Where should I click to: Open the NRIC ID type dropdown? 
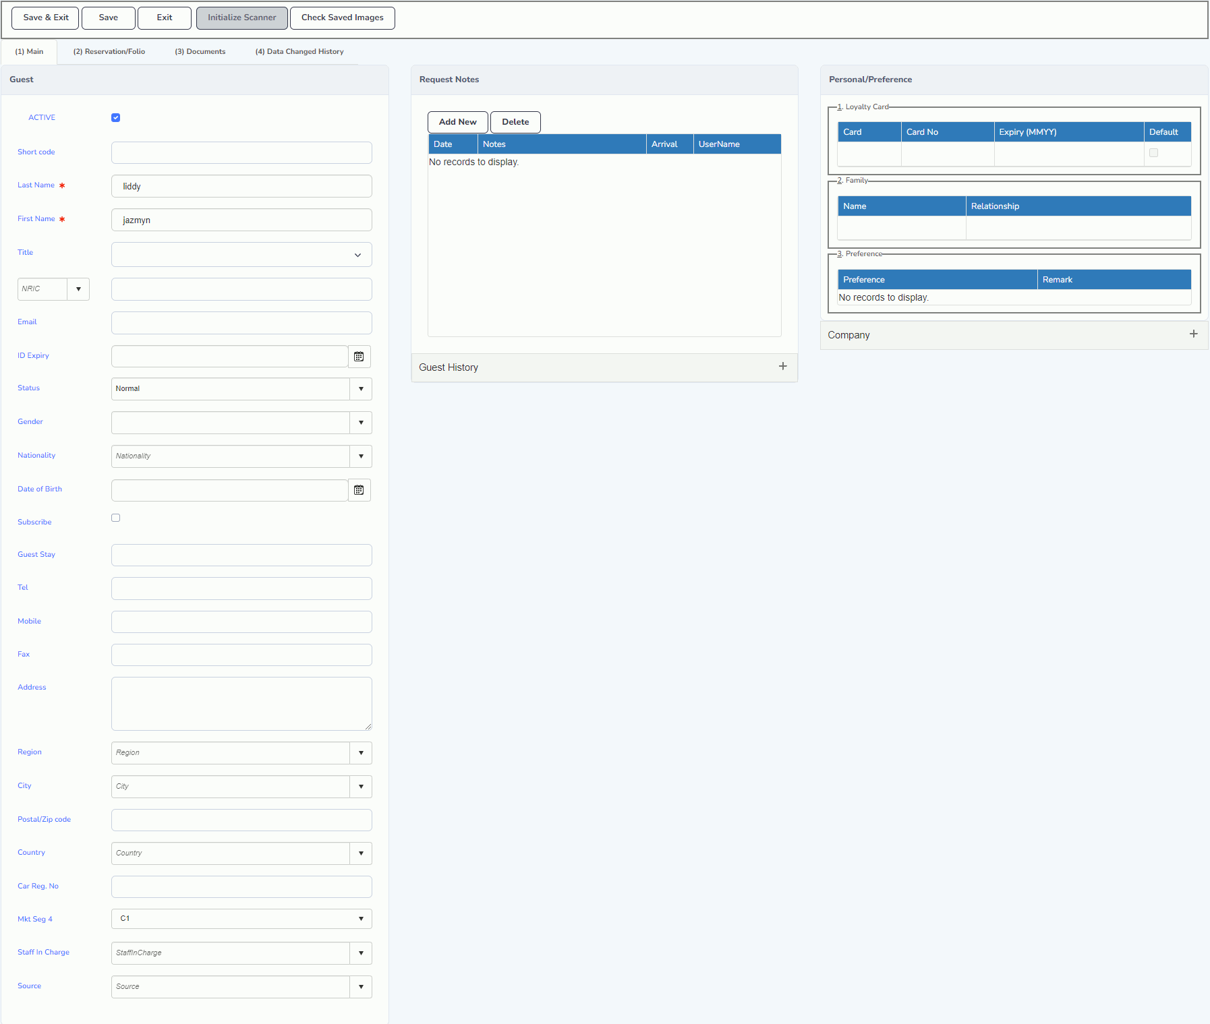pos(78,289)
